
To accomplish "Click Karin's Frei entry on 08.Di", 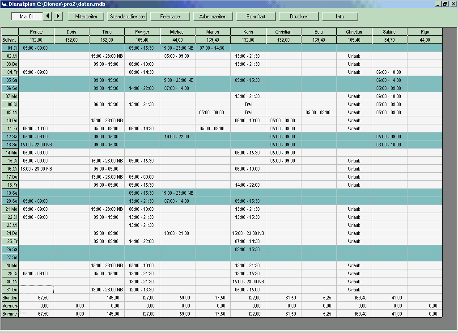I will (x=248, y=104).
